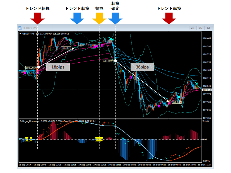This screenshot has width=231, height=173.
Task: Close the USDJPY,M5 chart window
Action: point(208,28)
